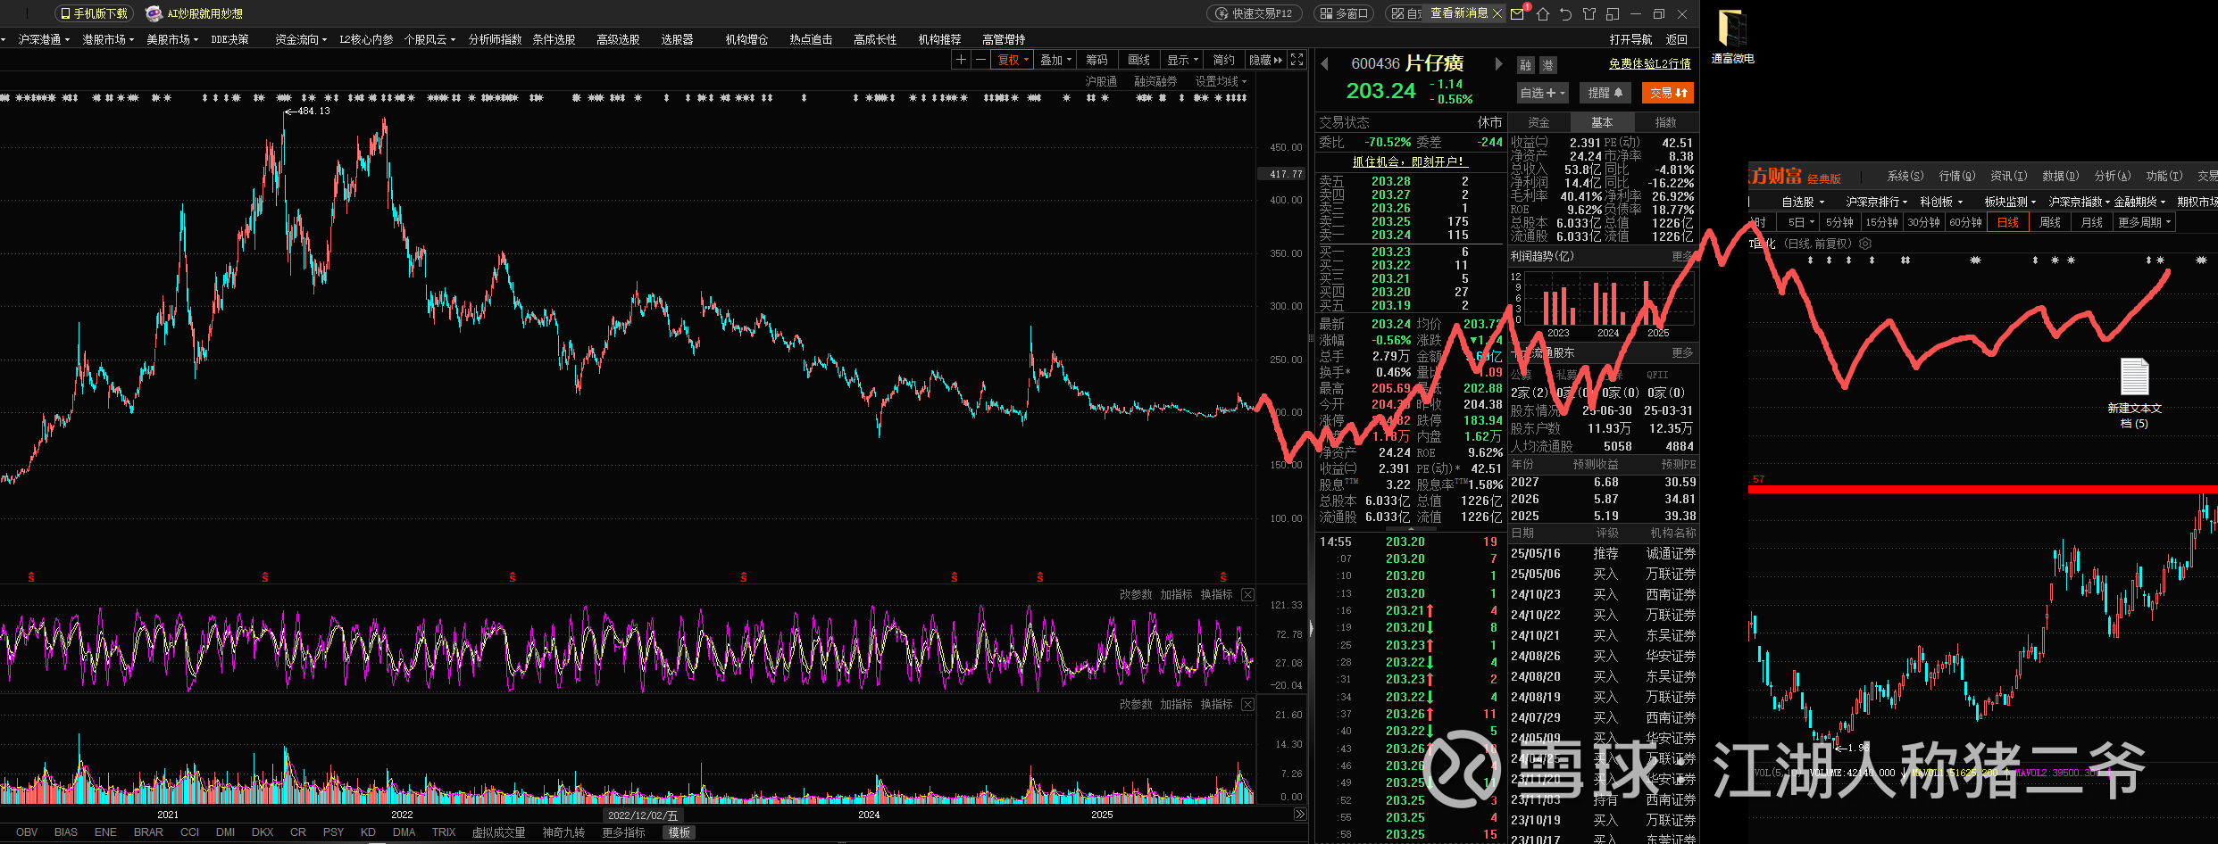This screenshot has width=2218, height=844.
Task: Click 手机版下载 mobile download button
Action: click(95, 13)
